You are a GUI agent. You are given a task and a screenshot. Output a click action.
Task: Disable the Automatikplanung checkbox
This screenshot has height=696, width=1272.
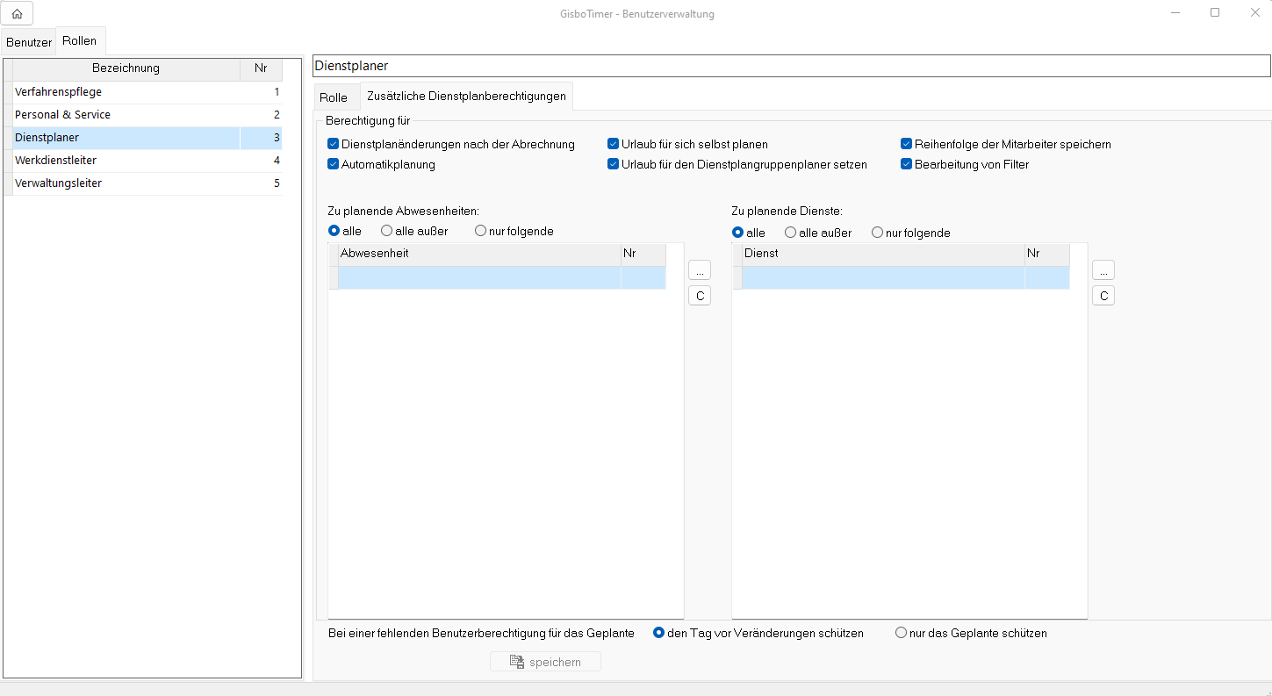pyautogui.click(x=334, y=164)
